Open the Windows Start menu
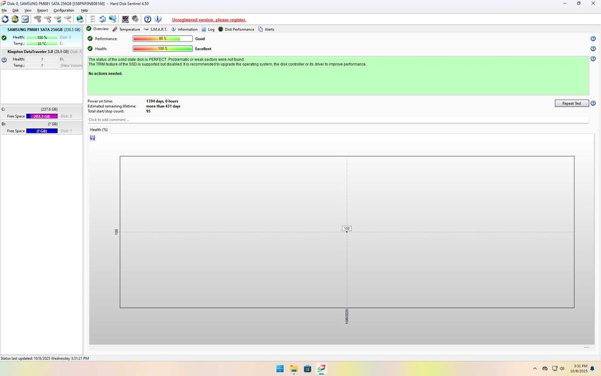This screenshot has height=376, width=601. [x=280, y=369]
